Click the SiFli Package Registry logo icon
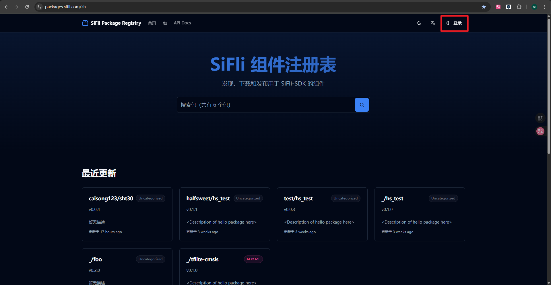The image size is (551, 285). click(x=85, y=23)
